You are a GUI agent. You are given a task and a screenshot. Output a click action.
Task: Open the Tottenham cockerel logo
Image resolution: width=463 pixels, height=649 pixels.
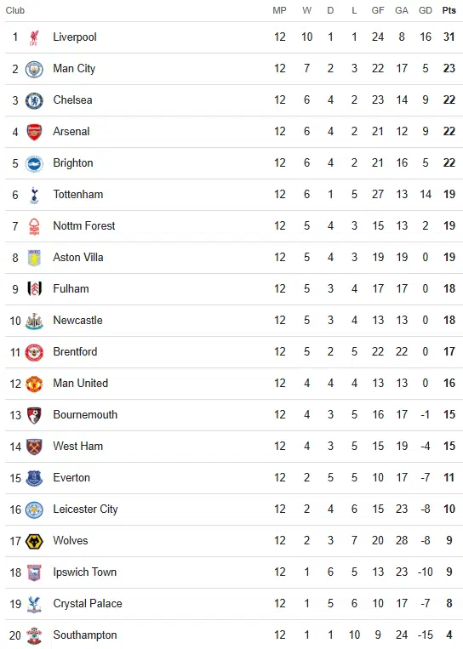(34, 195)
